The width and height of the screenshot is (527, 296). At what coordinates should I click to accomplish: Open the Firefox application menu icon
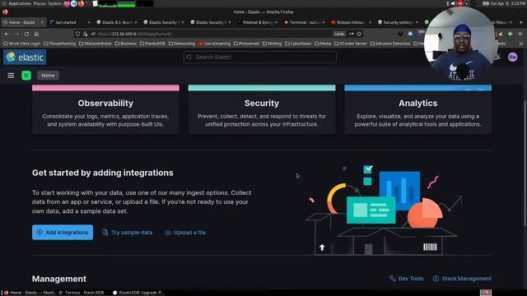(520, 34)
